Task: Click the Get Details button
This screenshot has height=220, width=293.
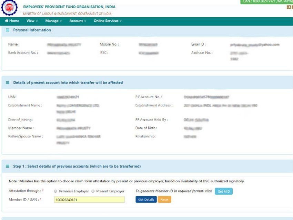Action: (x=146, y=199)
